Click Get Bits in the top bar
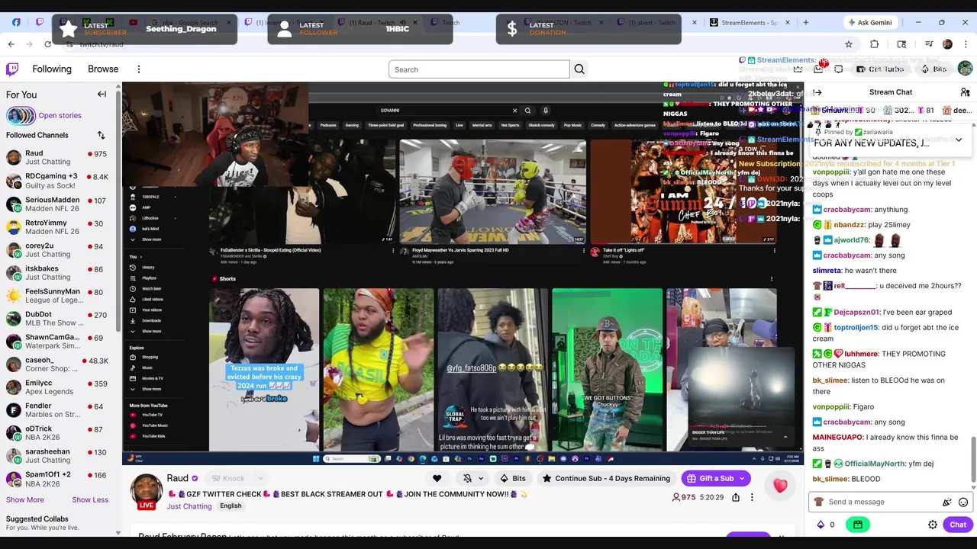This screenshot has height=549, width=977. click(x=933, y=69)
